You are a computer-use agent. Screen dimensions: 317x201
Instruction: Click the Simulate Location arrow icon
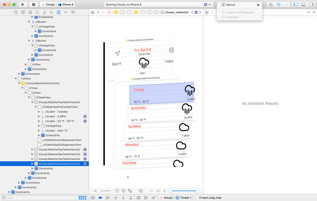point(154,198)
